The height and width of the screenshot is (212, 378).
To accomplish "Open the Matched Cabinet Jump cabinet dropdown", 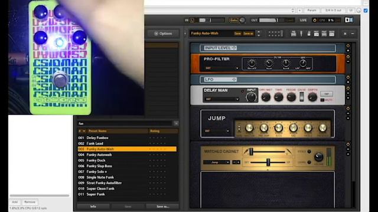I will point(217,163).
